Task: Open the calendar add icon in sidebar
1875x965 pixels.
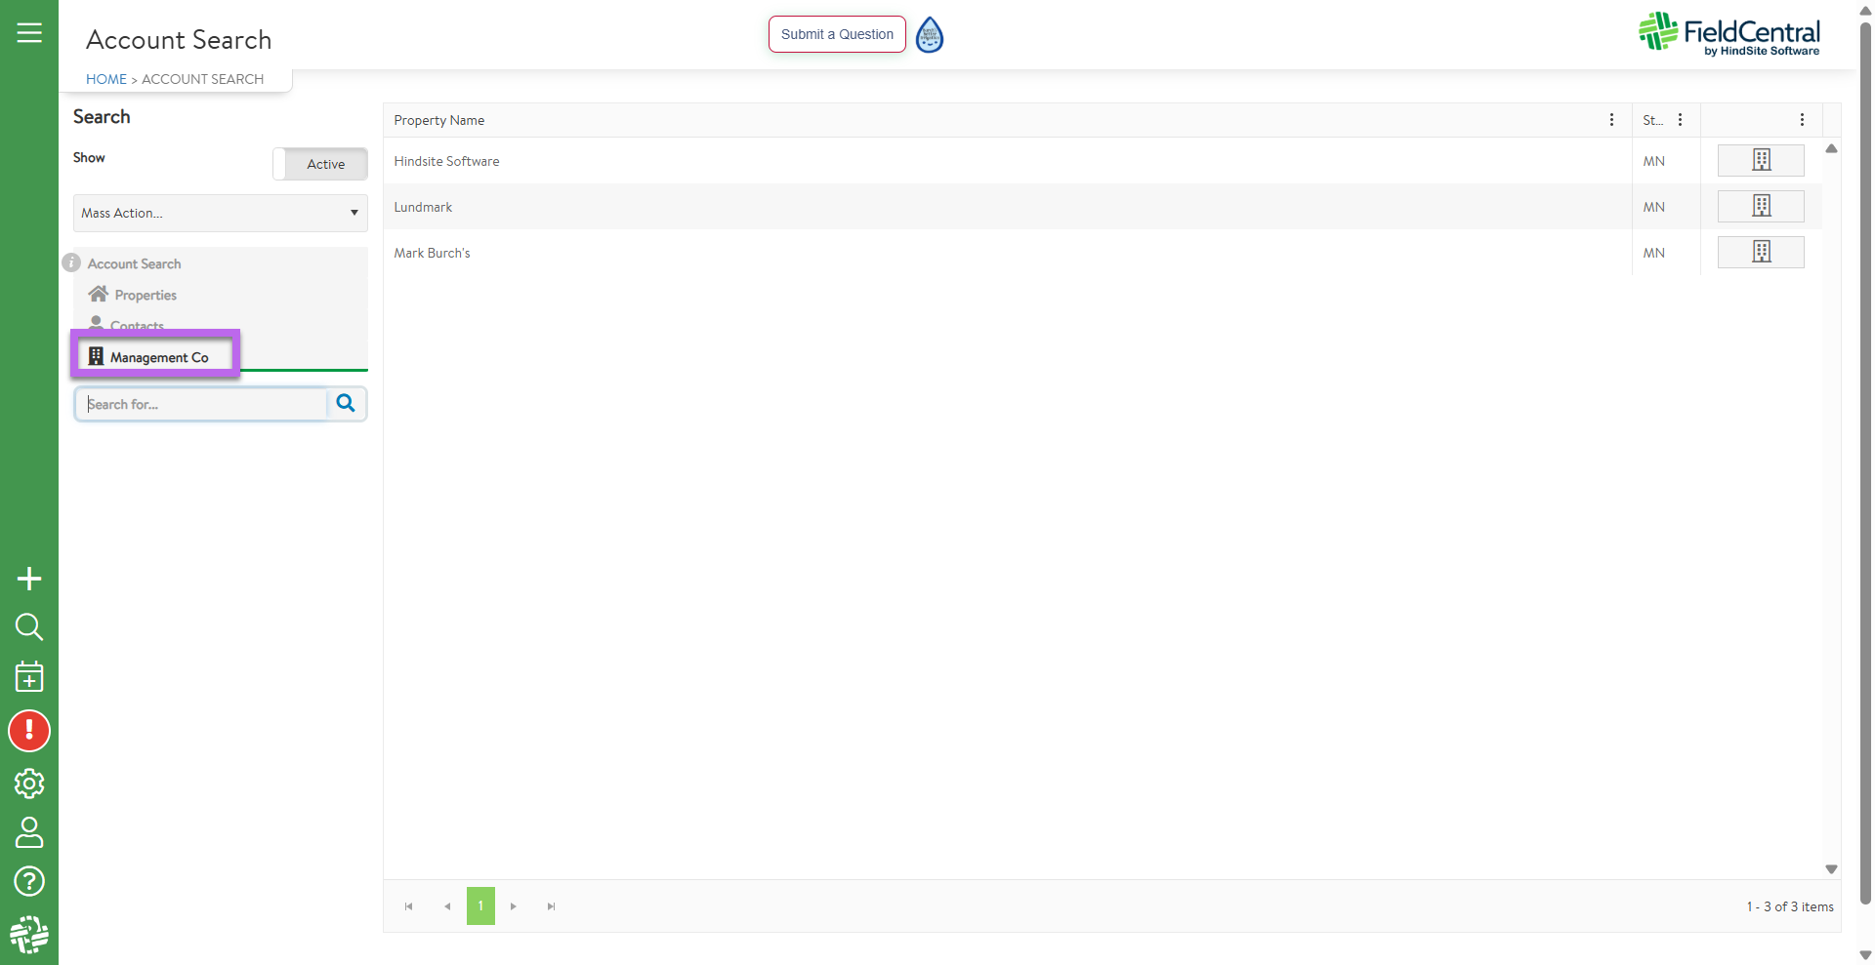Action: 29,677
